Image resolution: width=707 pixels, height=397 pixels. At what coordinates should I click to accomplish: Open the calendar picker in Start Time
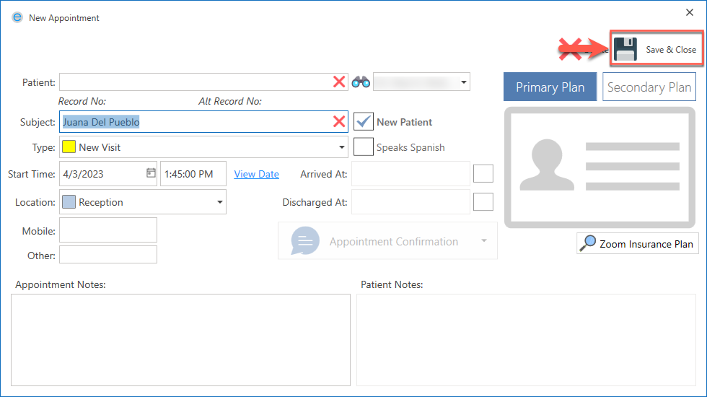(x=151, y=173)
